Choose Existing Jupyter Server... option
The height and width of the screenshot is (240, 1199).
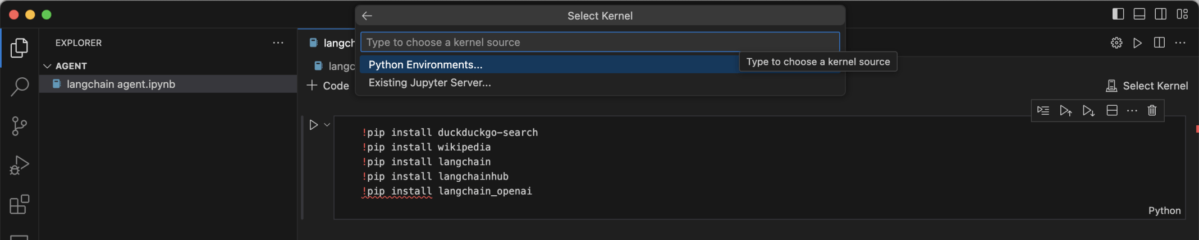click(x=430, y=83)
